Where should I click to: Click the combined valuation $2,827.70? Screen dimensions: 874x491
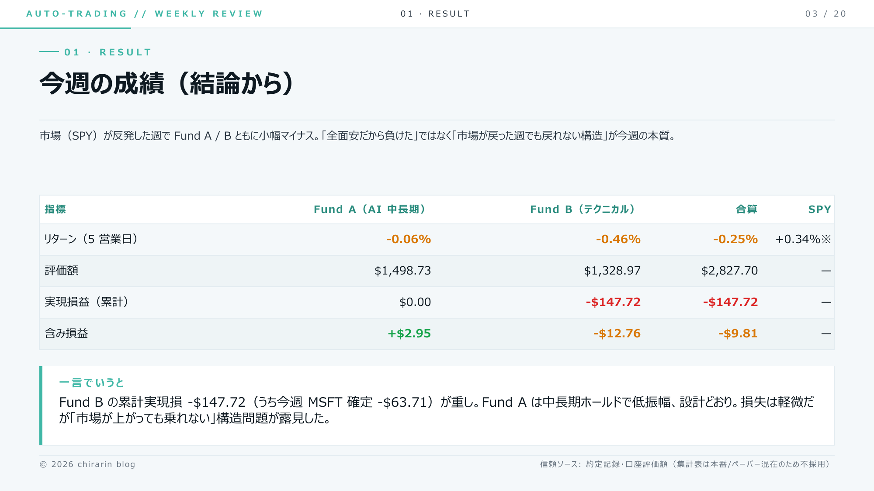click(730, 271)
